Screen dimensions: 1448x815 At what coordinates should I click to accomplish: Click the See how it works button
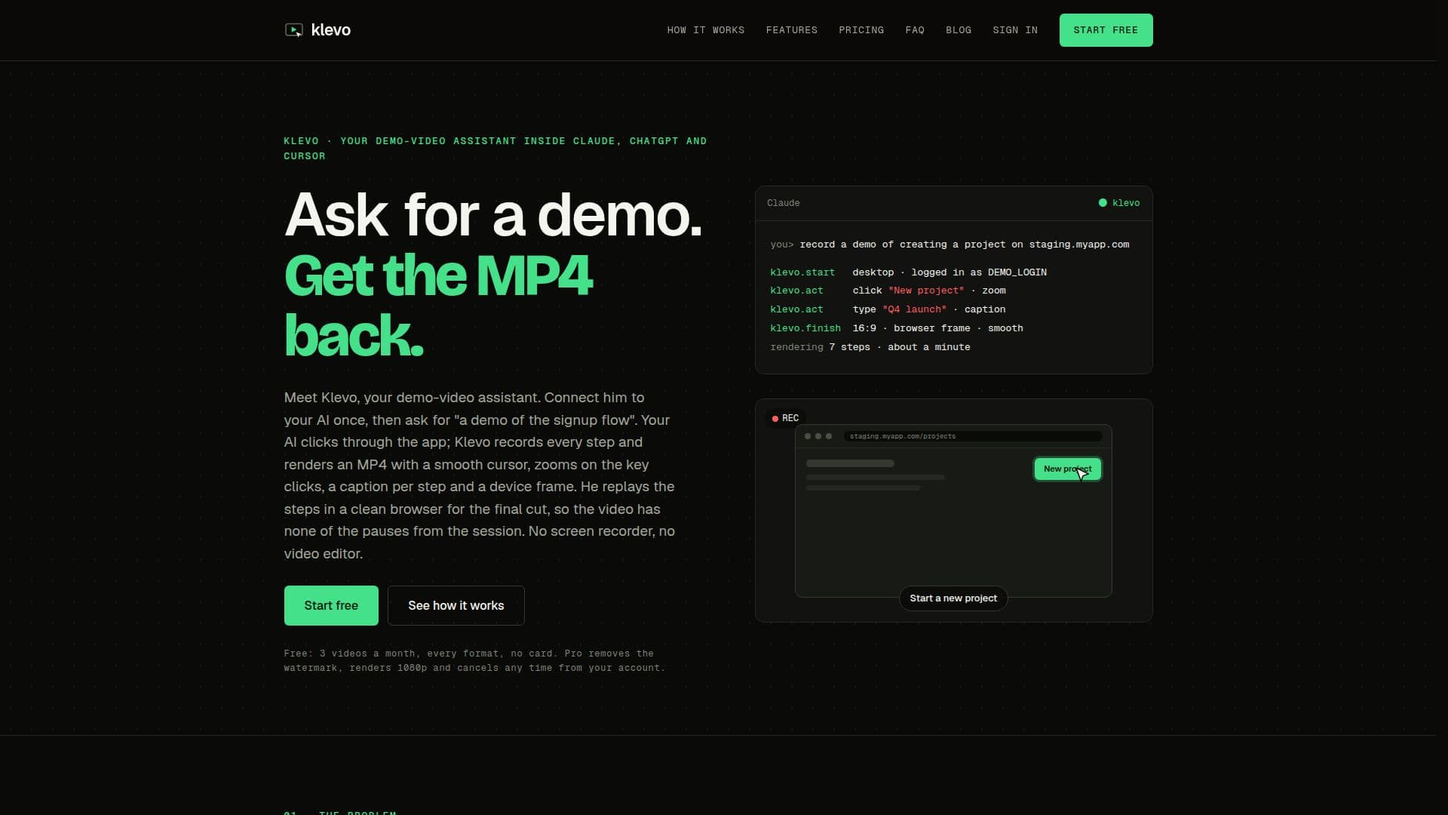coord(456,605)
